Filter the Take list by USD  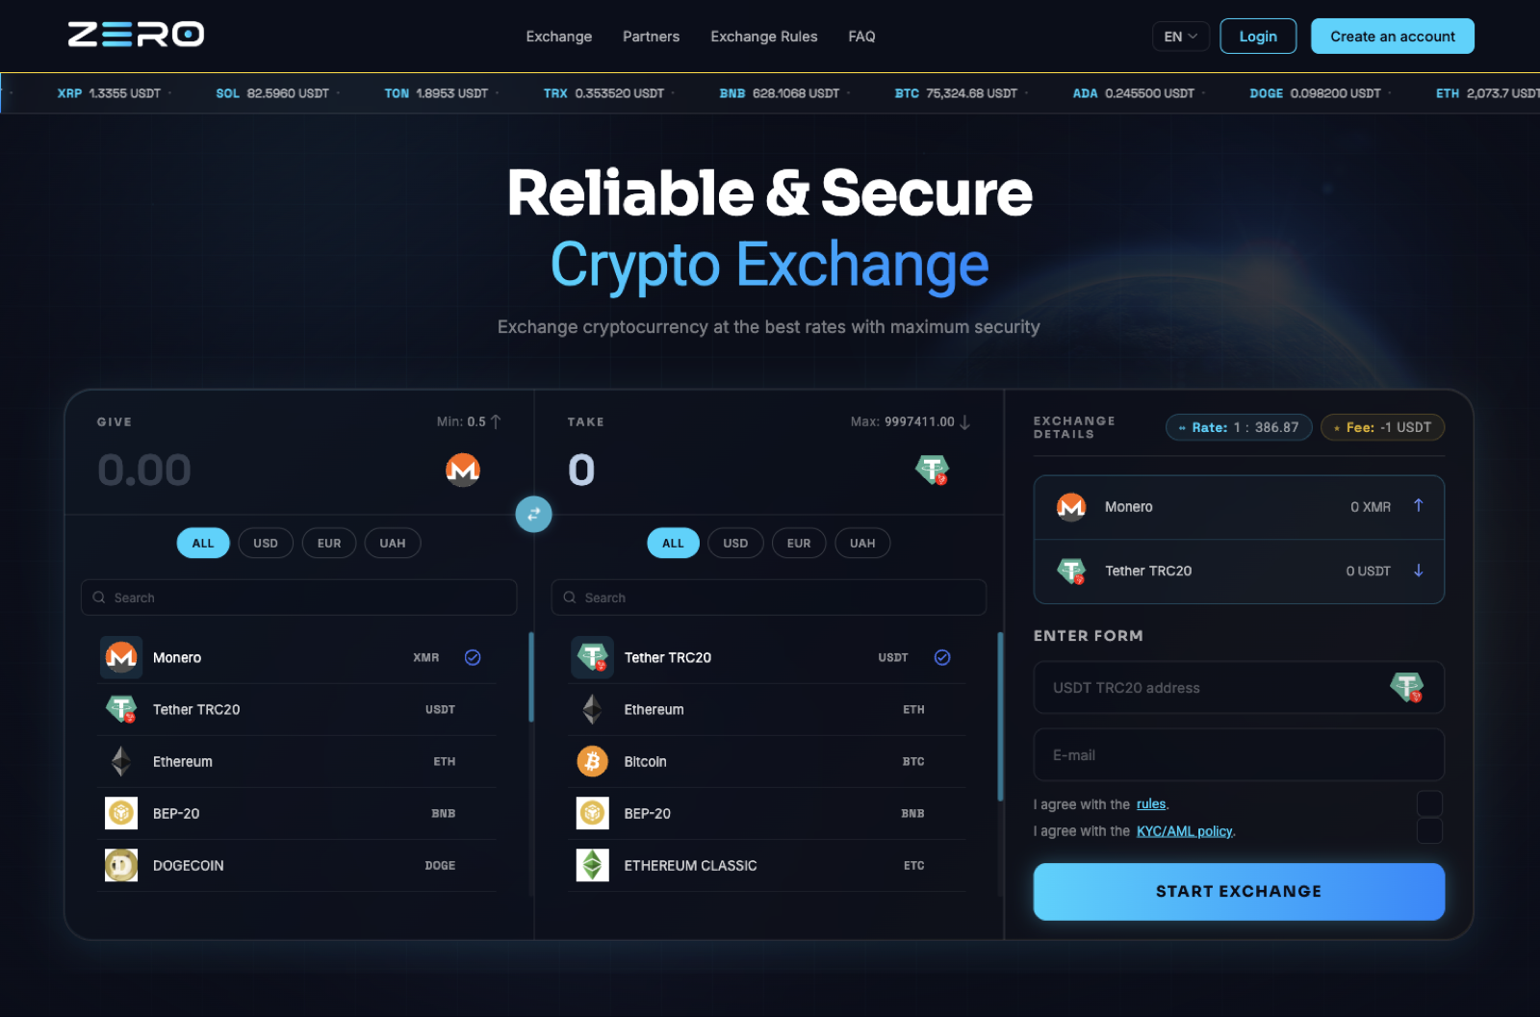(x=735, y=543)
